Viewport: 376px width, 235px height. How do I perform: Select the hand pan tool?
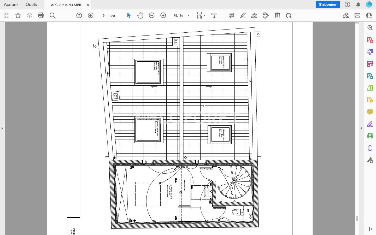140,15
